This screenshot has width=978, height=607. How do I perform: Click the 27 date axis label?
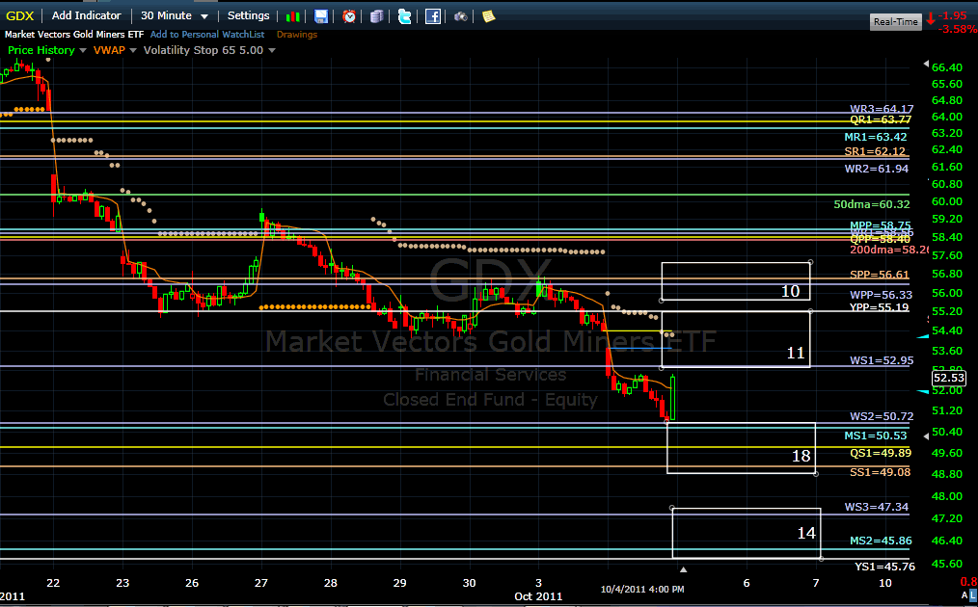click(x=260, y=583)
